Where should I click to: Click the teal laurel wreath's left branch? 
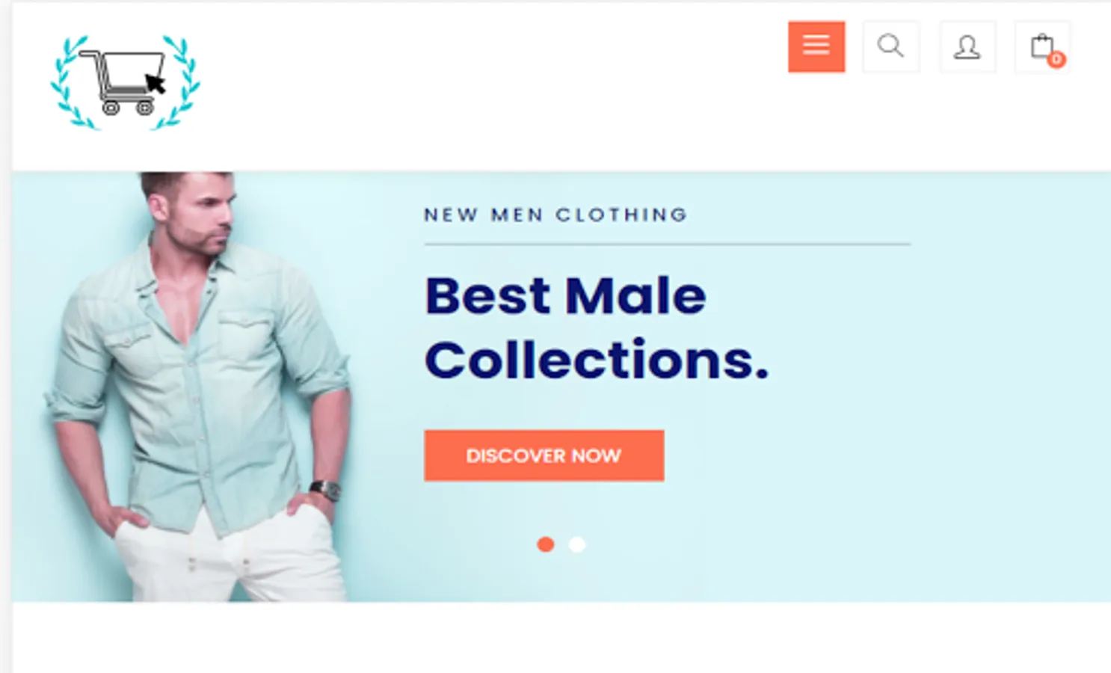click(70, 84)
